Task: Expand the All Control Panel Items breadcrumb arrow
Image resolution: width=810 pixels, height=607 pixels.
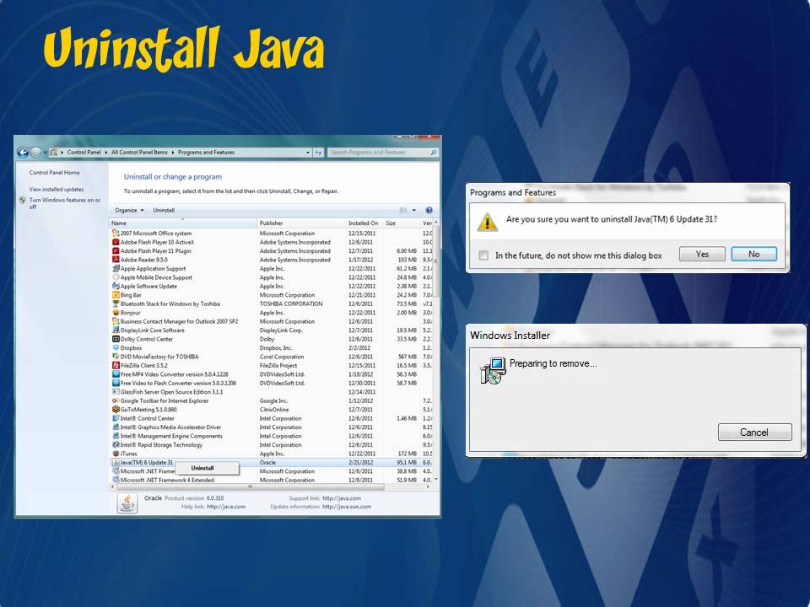Action: [x=173, y=153]
